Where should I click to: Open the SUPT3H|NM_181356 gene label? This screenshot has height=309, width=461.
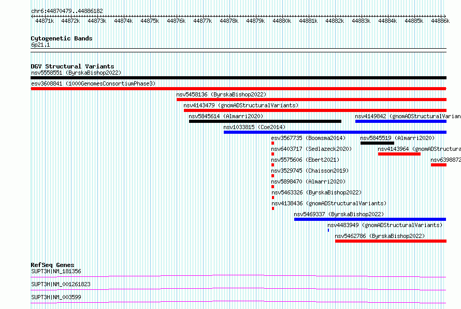pyautogui.click(x=56, y=271)
